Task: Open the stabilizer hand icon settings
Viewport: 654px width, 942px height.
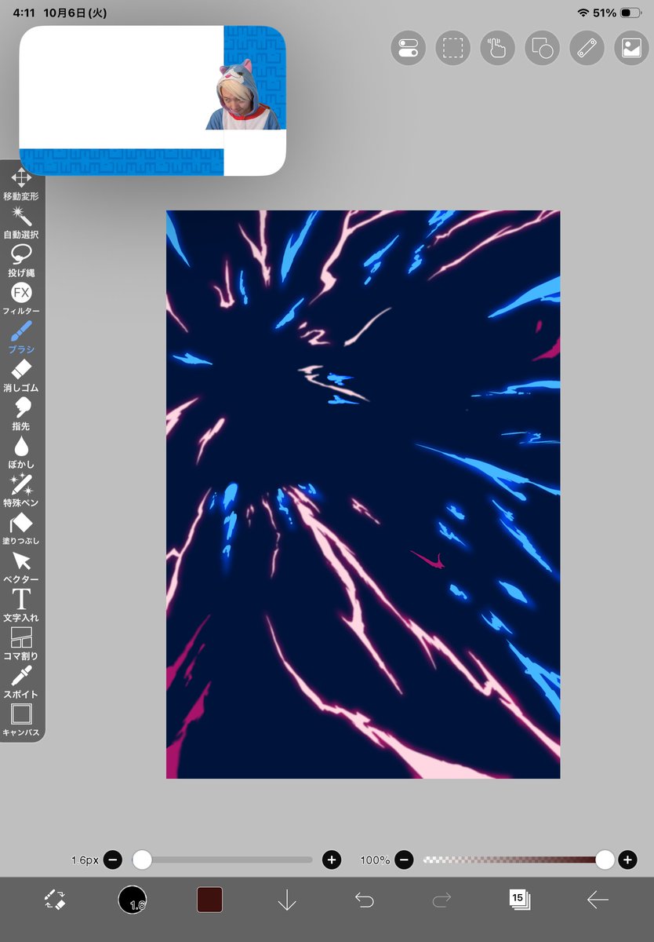Action: [x=497, y=48]
